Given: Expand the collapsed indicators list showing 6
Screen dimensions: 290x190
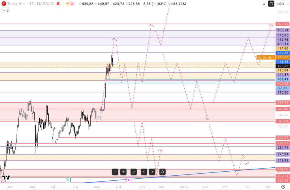Looking at the screenshot, I should [5, 10].
